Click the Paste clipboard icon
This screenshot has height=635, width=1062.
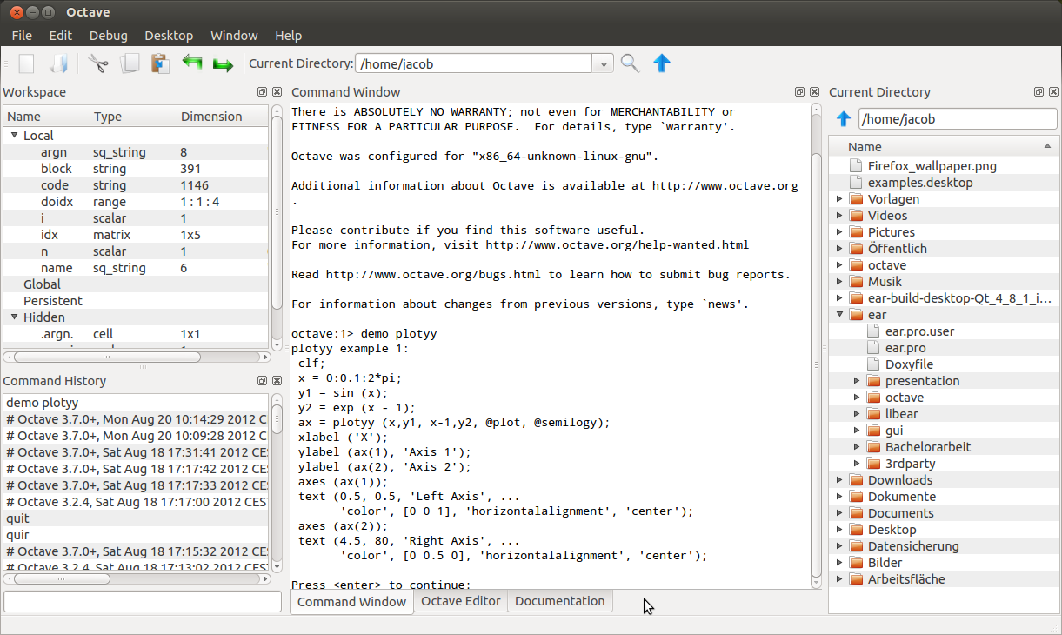click(x=160, y=63)
